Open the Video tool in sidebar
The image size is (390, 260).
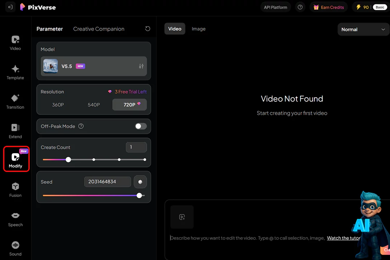(x=15, y=43)
